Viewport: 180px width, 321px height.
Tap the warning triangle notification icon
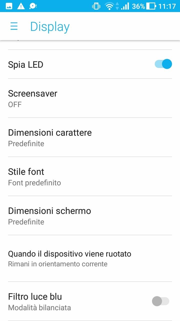(21, 6)
